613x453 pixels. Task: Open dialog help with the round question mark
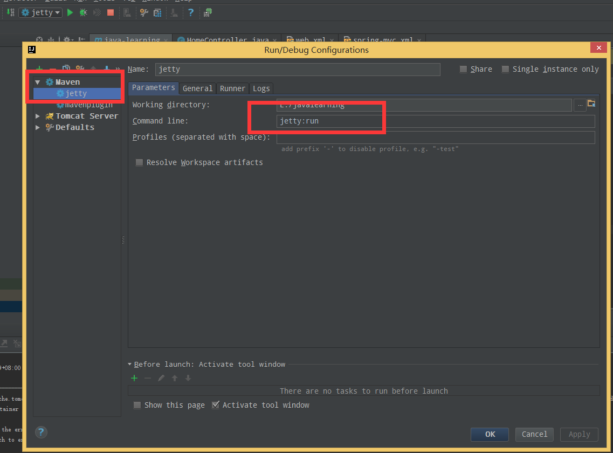point(41,433)
